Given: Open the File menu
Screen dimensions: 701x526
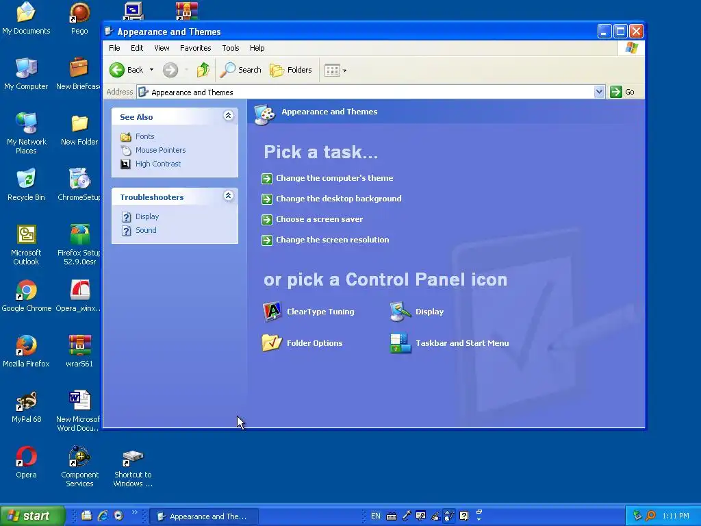Looking at the screenshot, I should (114, 48).
